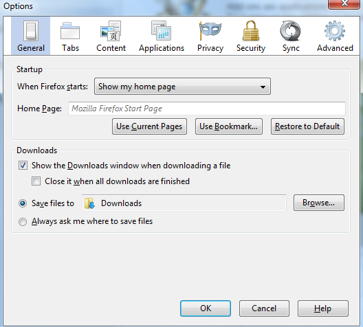The image size is (363, 327).
Task: Click the Use Bookmark... button
Action: (229, 126)
